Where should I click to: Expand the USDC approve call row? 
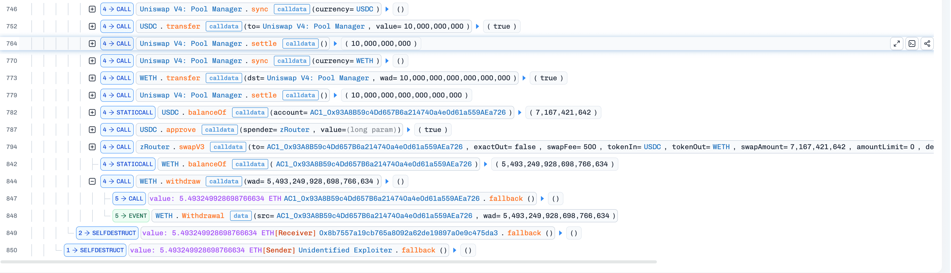tap(92, 129)
